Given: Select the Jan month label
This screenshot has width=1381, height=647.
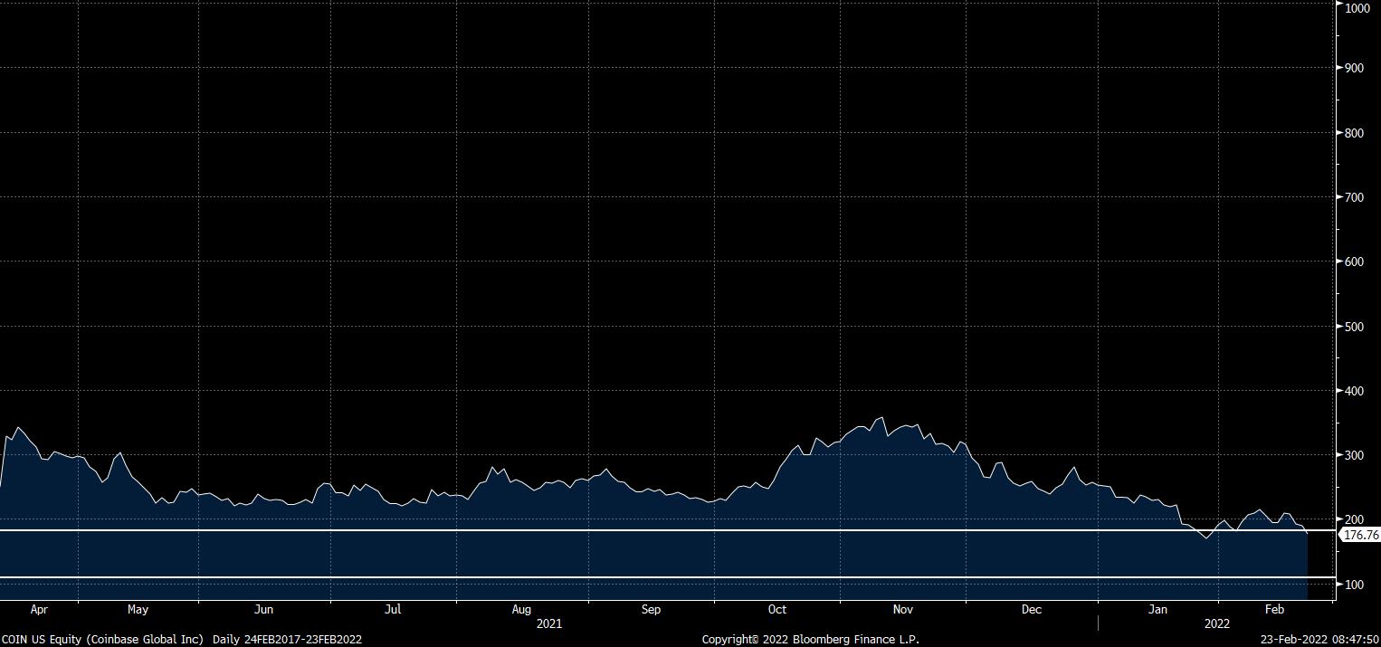Looking at the screenshot, I should (1157, 610).
